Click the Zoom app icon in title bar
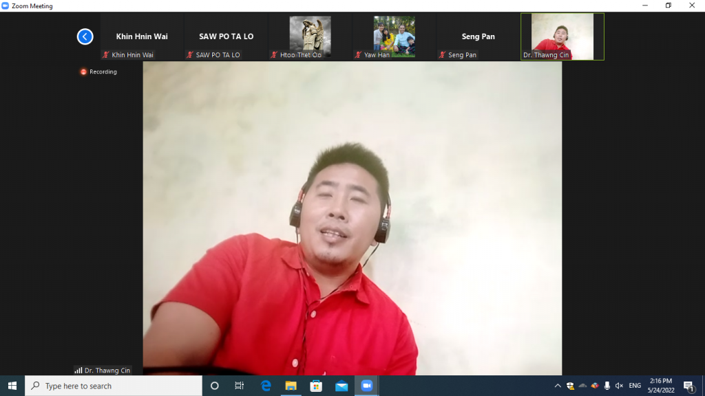Viewport: 705px width, 396px height. [x=6, y=5]
